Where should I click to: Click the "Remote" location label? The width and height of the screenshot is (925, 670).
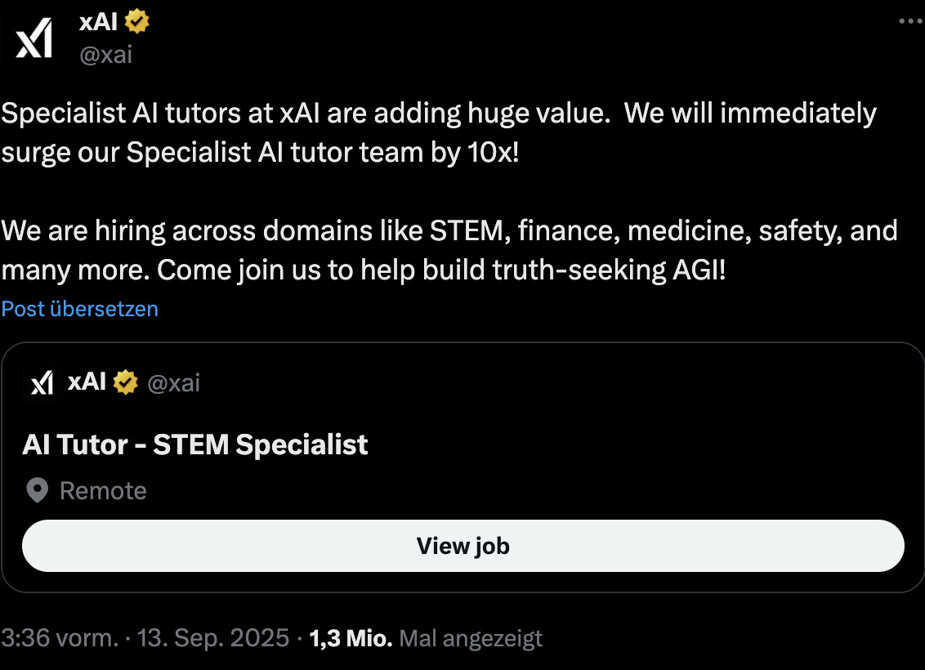pos(103,491)
